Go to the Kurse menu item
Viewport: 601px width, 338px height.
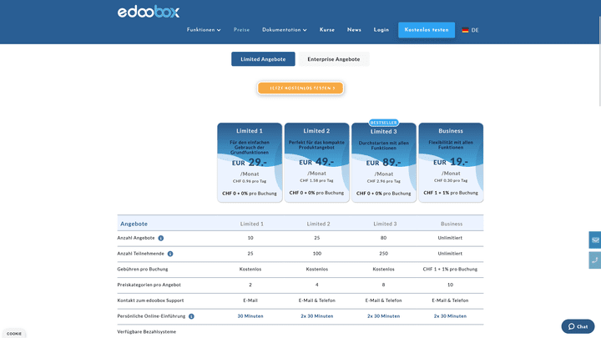pos(327,30)
